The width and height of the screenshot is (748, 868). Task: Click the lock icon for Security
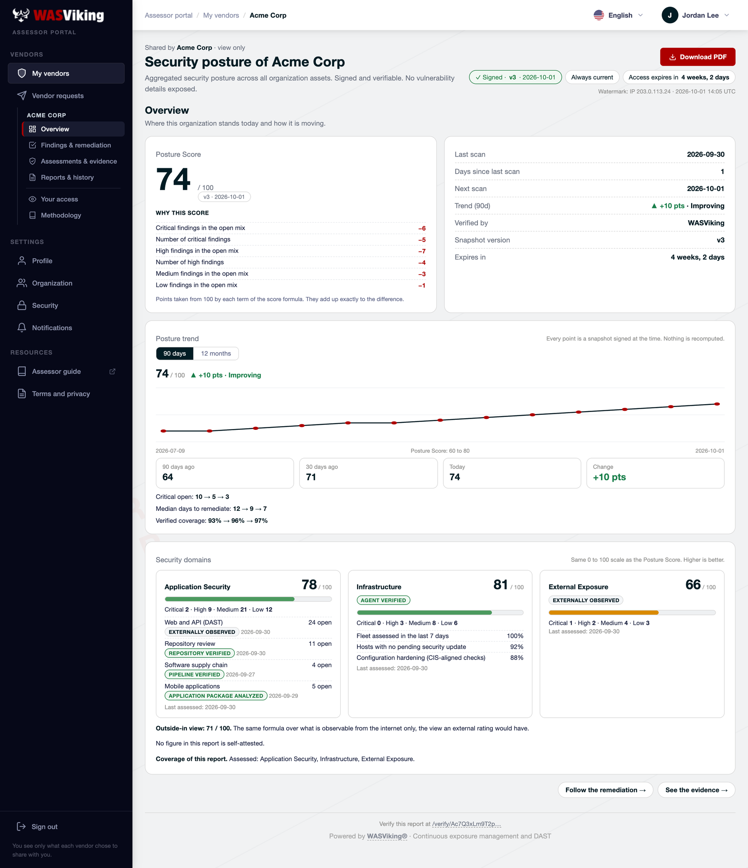tap(22, 305)
